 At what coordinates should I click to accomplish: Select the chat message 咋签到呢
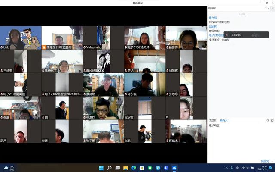pyautogui.click(x=214, y=31)
